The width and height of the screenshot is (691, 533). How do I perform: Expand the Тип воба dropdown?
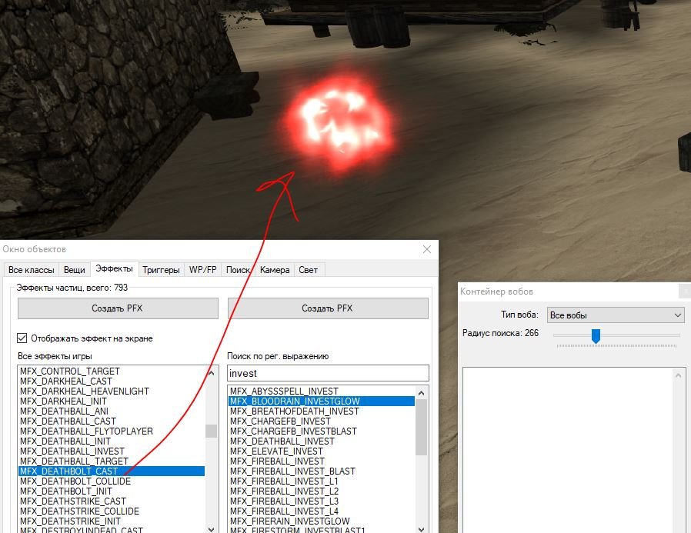(x=615, y=315)
